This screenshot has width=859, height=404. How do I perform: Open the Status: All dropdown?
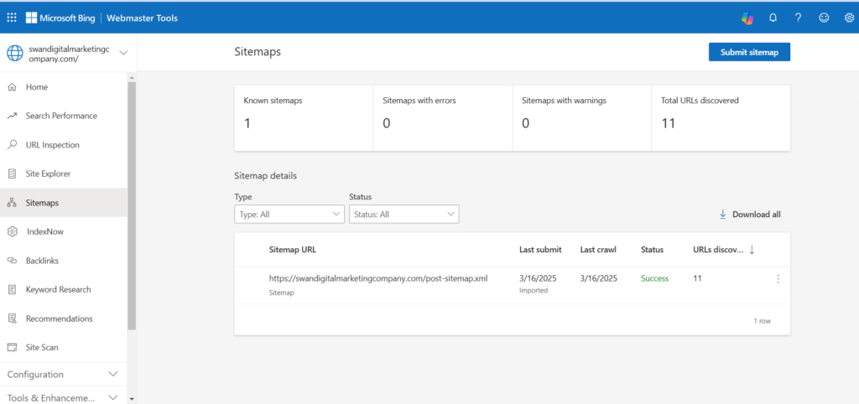[403, 214]
